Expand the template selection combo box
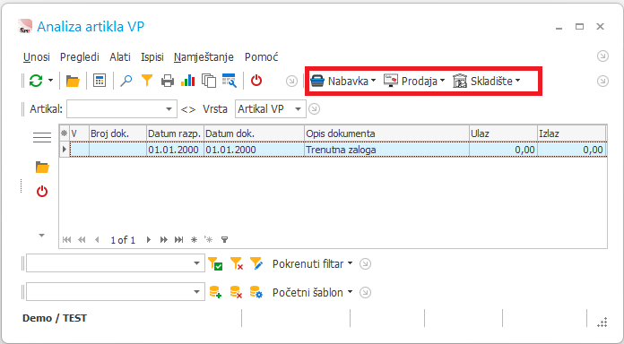624x344 pixels. pos(196,292)
